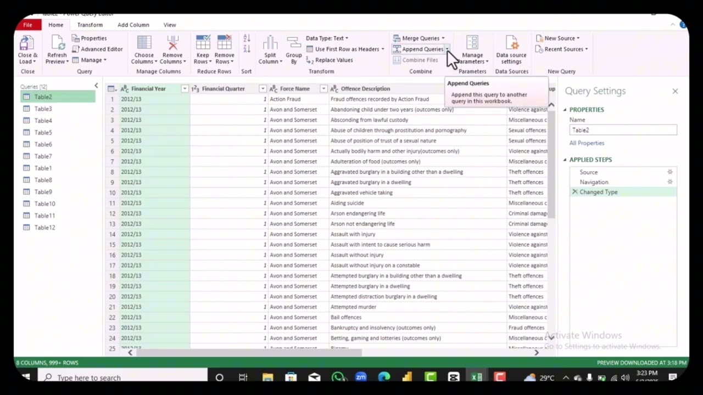Sort ascending with the A-Z icon
The width and height of the screenshot is (703, 395).
tap(247, 38)
